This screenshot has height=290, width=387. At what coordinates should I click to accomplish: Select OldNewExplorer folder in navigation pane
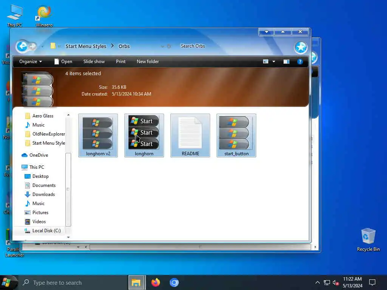(45, 134)
